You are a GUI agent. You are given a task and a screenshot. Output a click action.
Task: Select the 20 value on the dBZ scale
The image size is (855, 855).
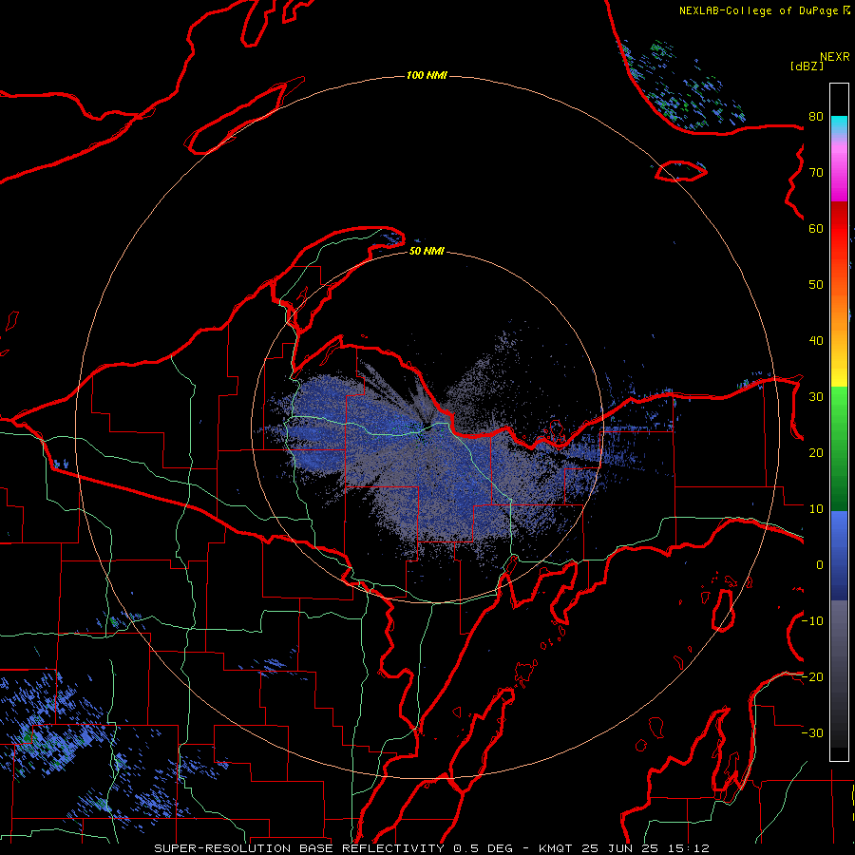click(x=816, y=452)
